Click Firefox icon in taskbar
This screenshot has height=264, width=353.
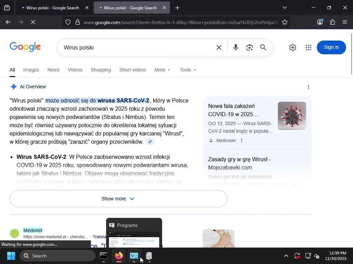coord(119,256)
